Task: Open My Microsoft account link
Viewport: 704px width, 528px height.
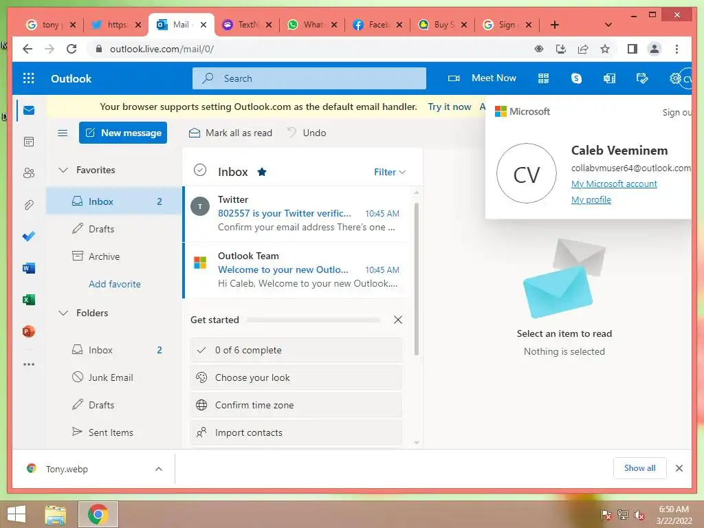Action: [x=614, y=184]
